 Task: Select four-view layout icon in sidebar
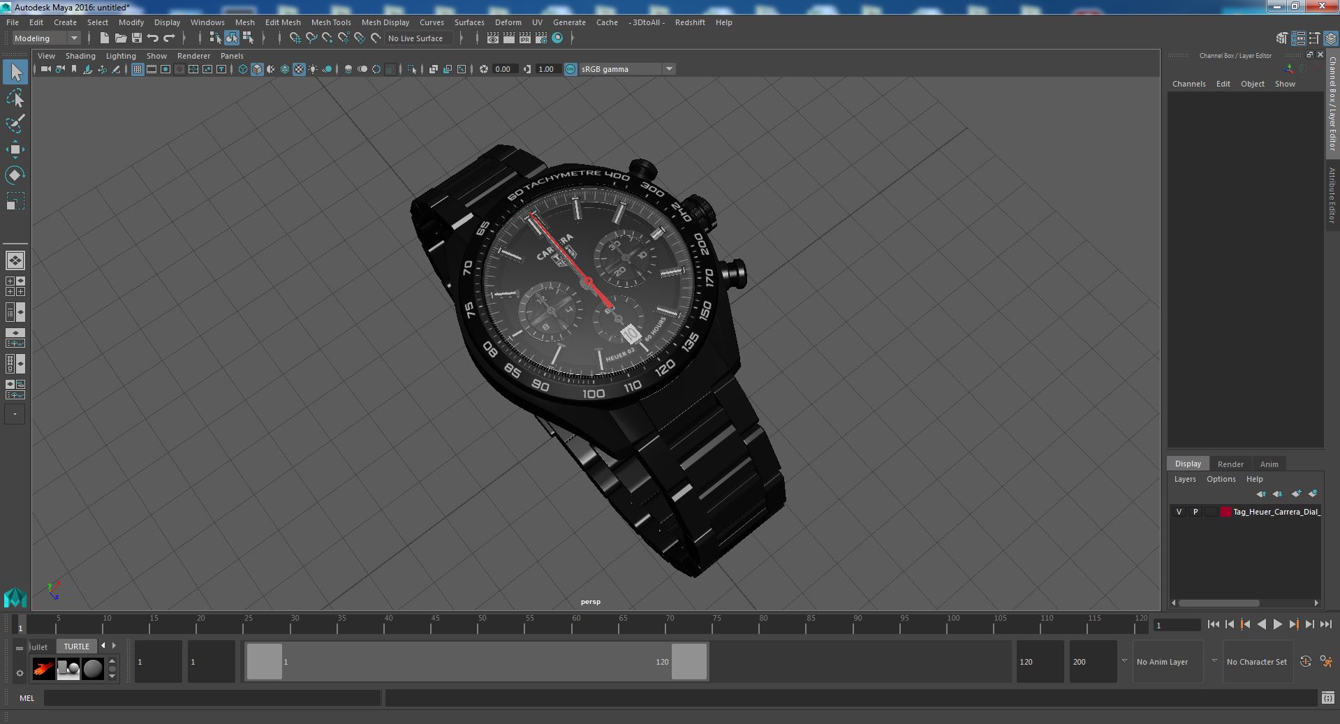(x=15, y=286)
